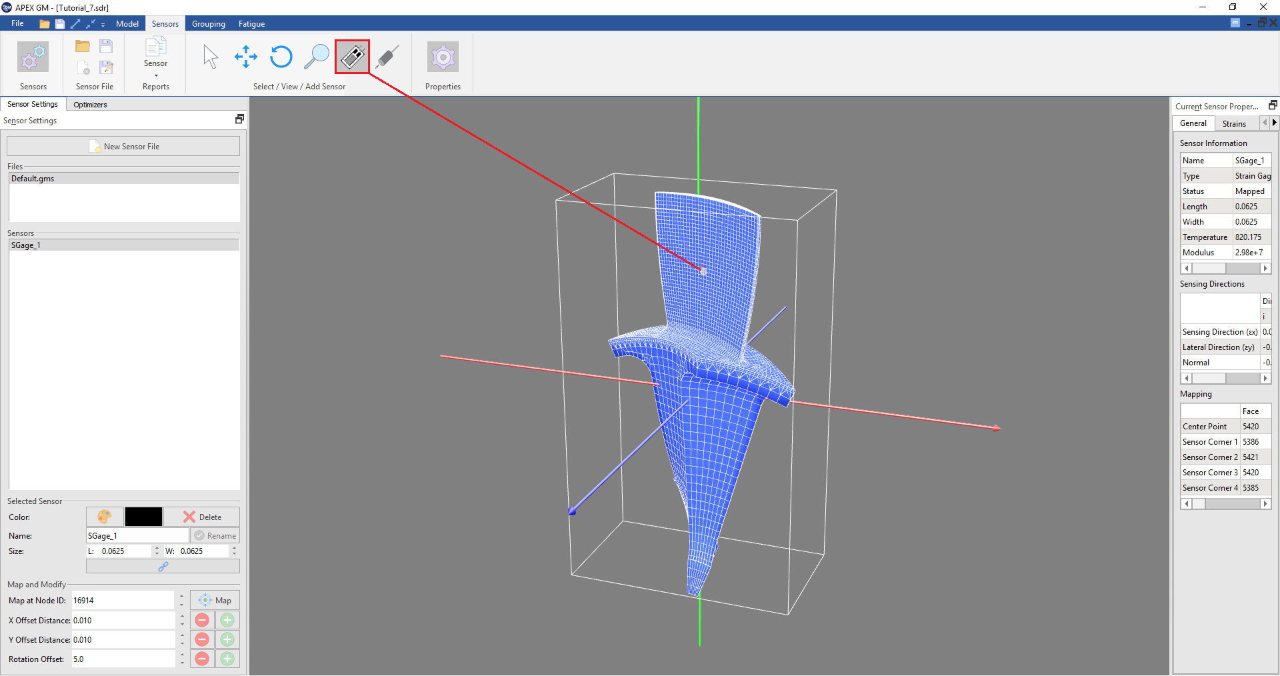The width and height of the screenshot is (1280, 676).
Task: Switch to the Fatigue ribbon tab
Action: point(252,23)
